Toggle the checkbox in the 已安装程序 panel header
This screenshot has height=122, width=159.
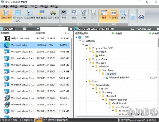pos(25,29)
